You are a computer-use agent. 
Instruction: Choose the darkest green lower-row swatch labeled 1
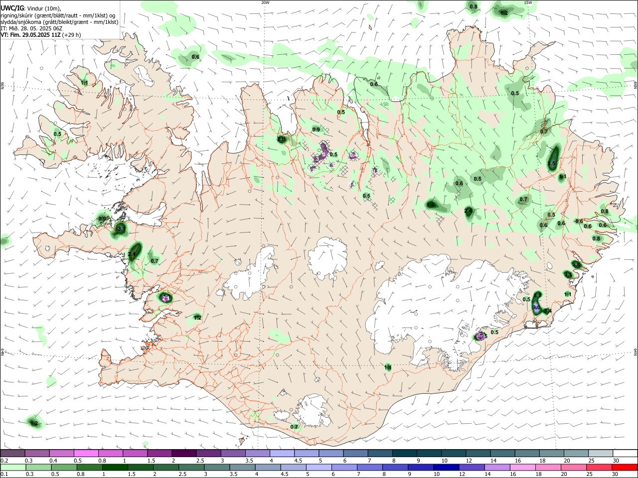click(x=115, y=467)
